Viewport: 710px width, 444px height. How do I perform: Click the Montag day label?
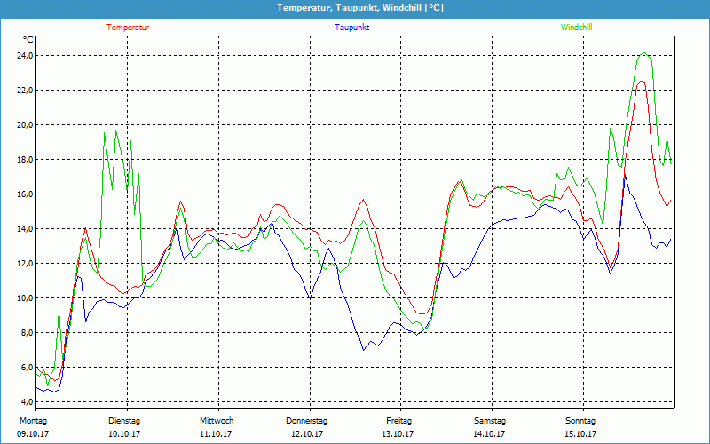33,421
